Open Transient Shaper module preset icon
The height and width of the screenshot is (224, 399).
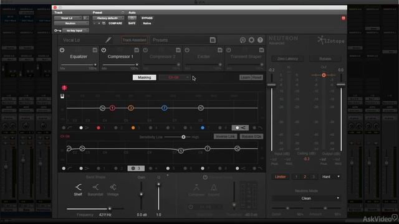261,50
